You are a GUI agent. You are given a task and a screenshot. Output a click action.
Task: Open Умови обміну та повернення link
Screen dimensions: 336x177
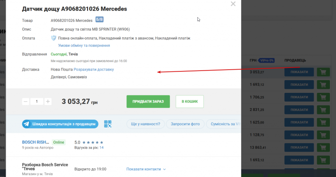click(x=84, y=46)
